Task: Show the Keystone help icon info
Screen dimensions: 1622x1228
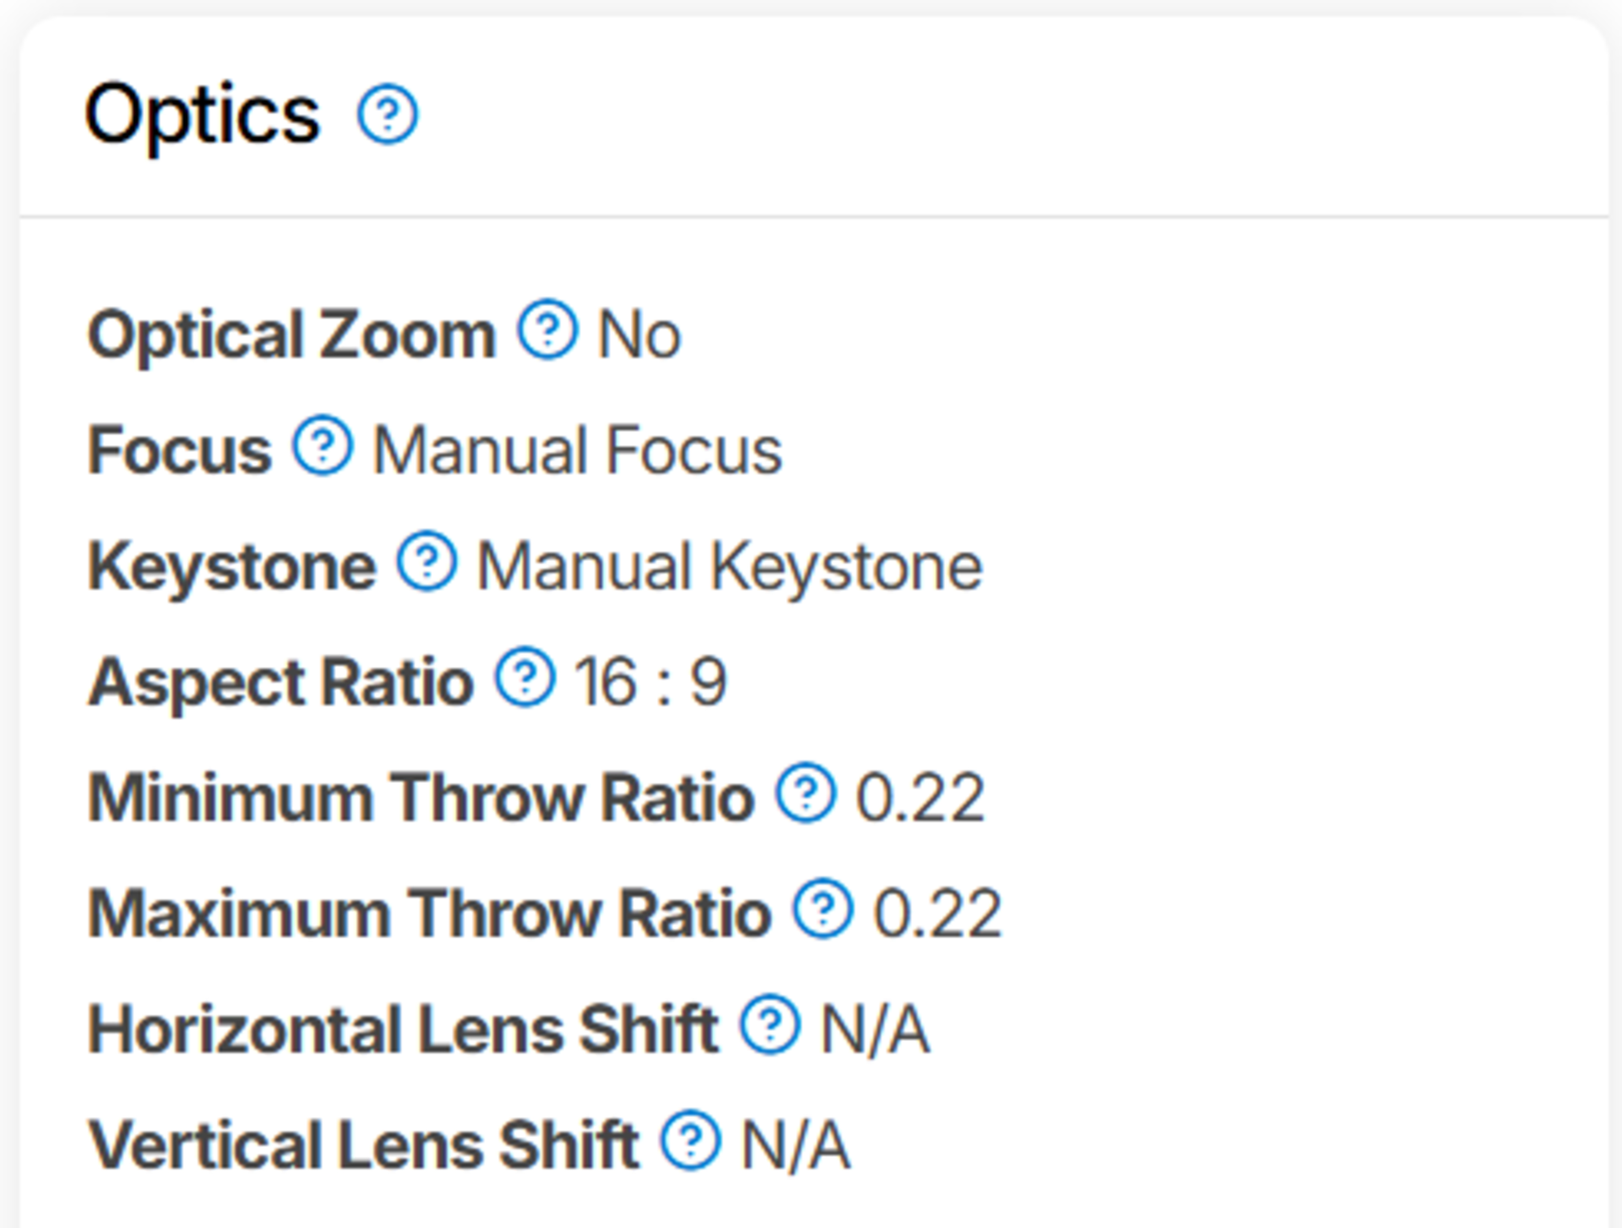Action: [427, 561]
